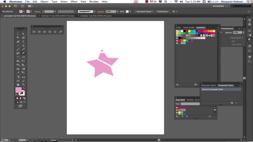This screenshot has height=142, width=253.
Task: Select the Ellipse shape in floating panel
Action: 44,32
